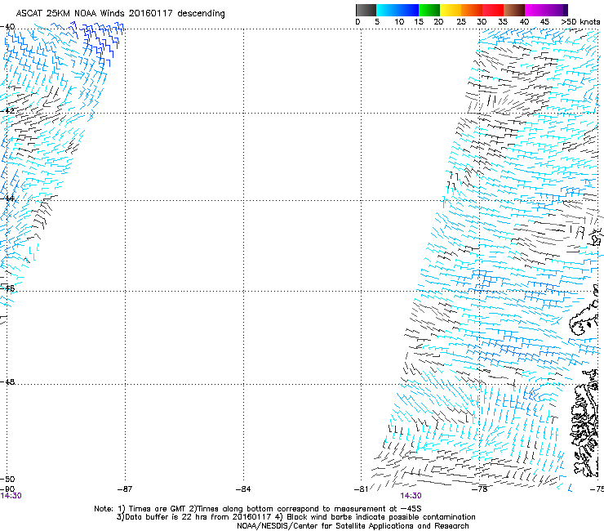
Task: Click the longitude label '-81'
Action: (x=361, y=489)
